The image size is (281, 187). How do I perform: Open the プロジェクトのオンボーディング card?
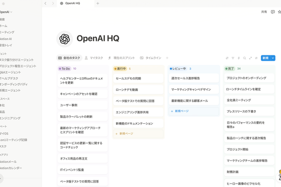pyautogui.click(x=249, y=78)
